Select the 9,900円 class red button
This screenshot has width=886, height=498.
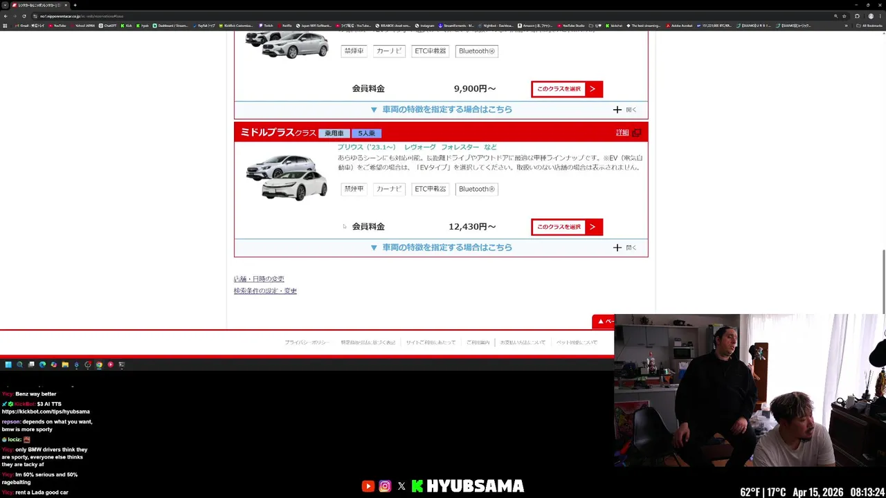[x=567, y=89]
